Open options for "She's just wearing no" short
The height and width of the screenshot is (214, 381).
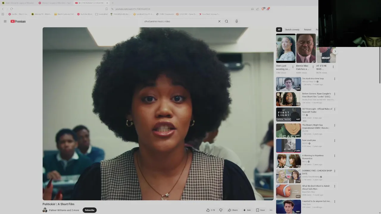293,67
